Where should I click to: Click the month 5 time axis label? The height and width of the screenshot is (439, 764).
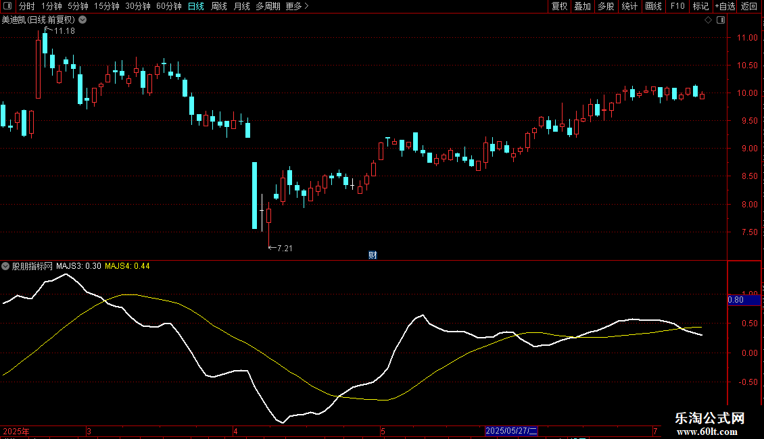click(383, 431)
